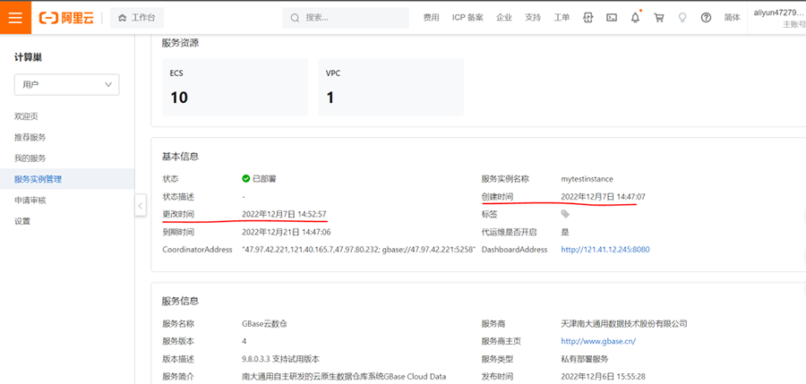The height and width of the screenshot is (384, 806).
Task: Click the VPC resource card showing 1
Action: pyautogui.click(x=390, y=87)
